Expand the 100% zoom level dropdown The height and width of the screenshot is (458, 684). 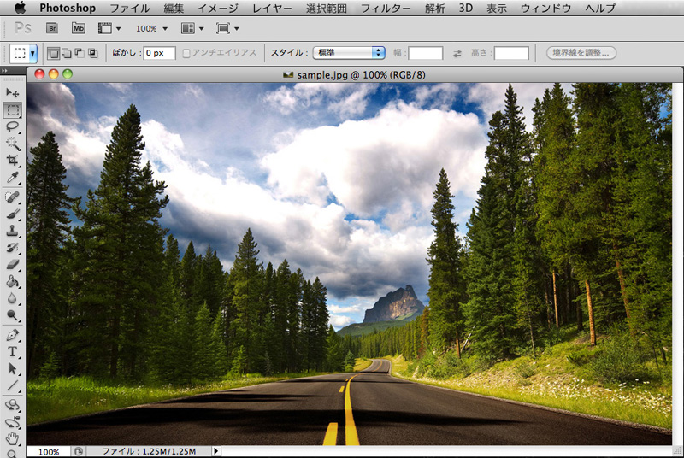point(152,28)
